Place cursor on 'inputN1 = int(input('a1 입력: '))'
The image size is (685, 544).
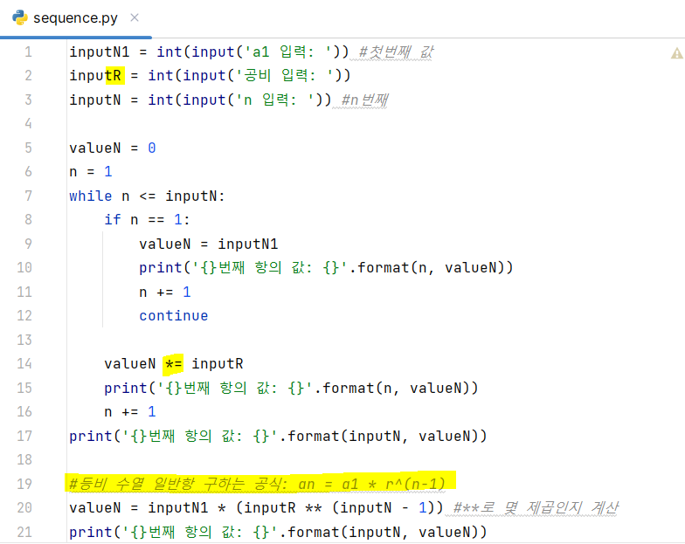209,52
